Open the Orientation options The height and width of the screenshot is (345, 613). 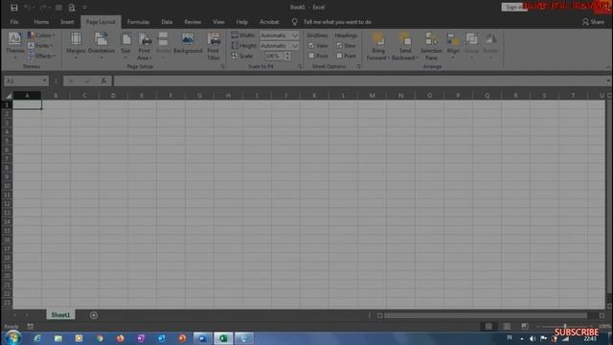(x=102, y=46)
